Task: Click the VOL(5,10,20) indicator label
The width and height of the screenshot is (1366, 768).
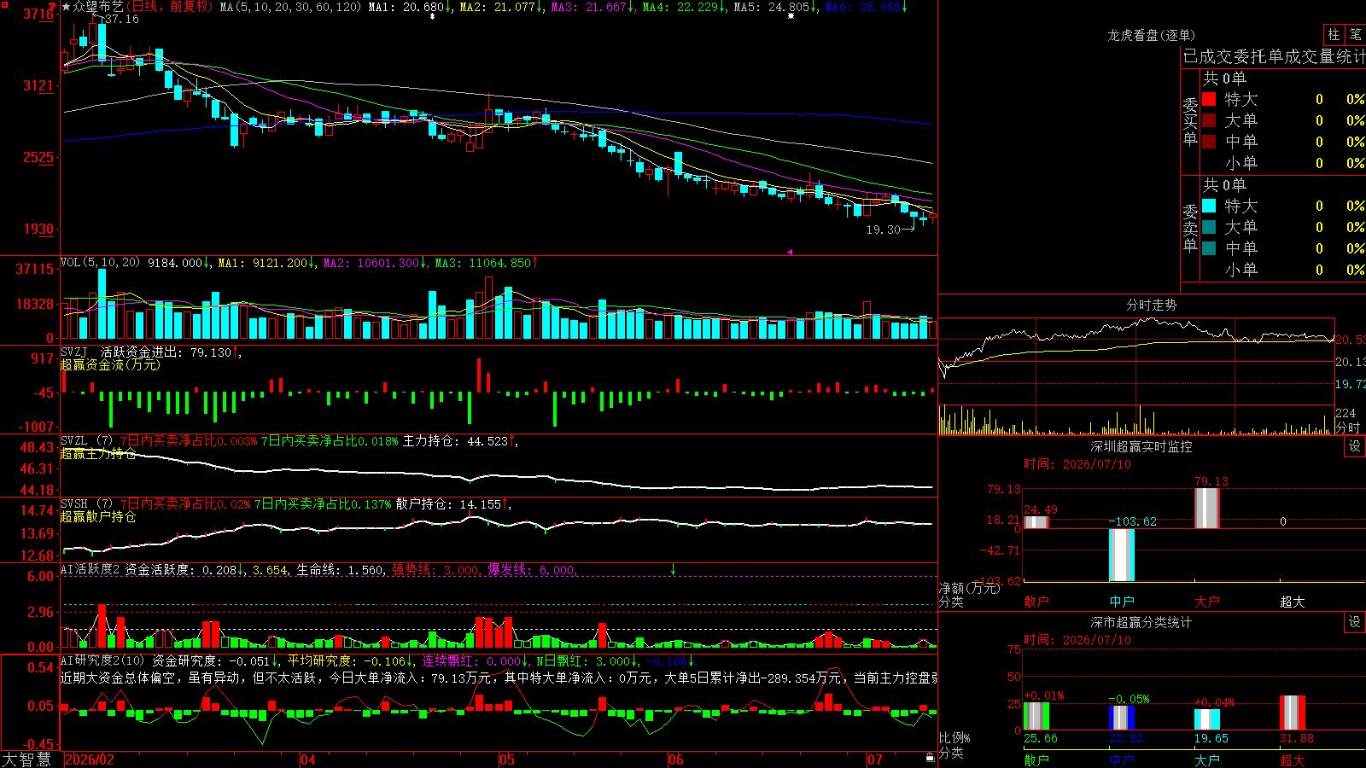Action: (x=101, y=263)
